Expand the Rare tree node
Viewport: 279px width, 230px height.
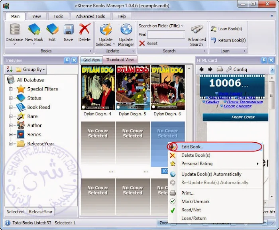pos(11,116)
